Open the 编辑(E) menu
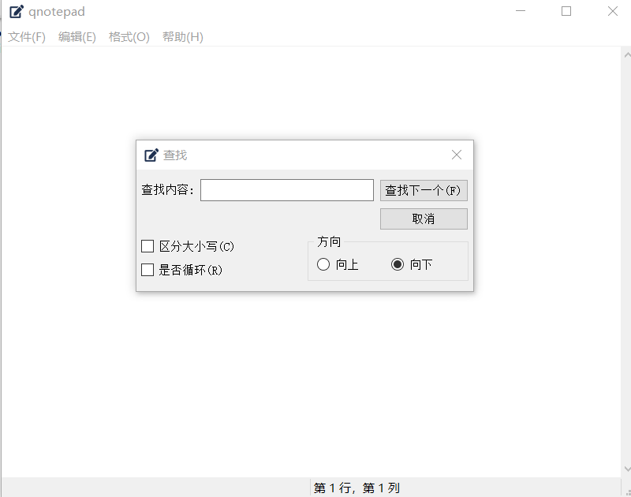631x497 pixels. pos(77,37)
